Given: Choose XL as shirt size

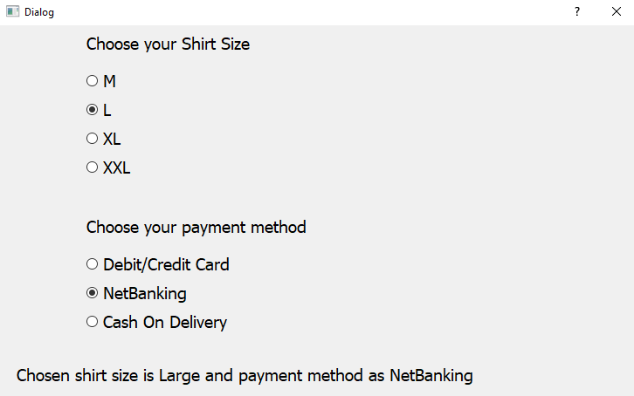Looking at the screenshot, I should pyautogui.click(x=104, y=139).
